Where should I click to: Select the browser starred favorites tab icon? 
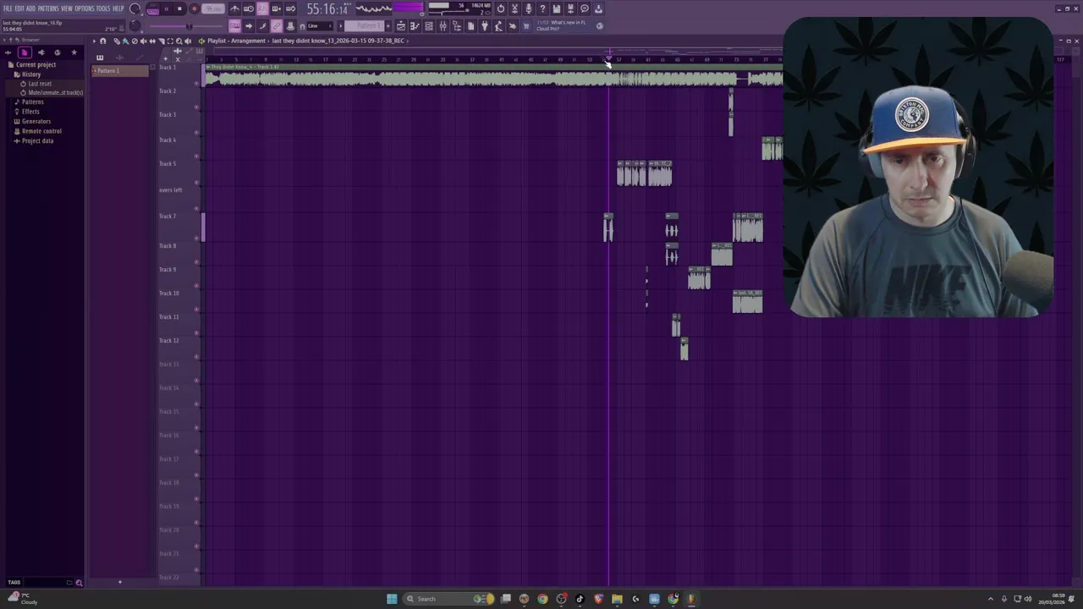click(x=74, y=52)
